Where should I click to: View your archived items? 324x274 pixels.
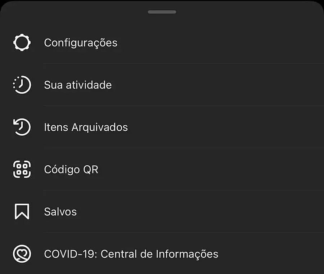pos(86,127)
